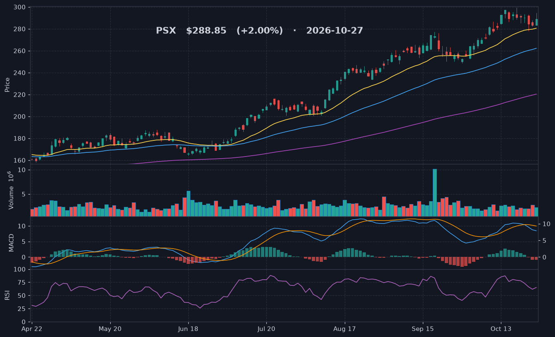Screen dimensions: 555x337
Task: Click the PSX ticker symbol in title
Action: click(166, 31)
